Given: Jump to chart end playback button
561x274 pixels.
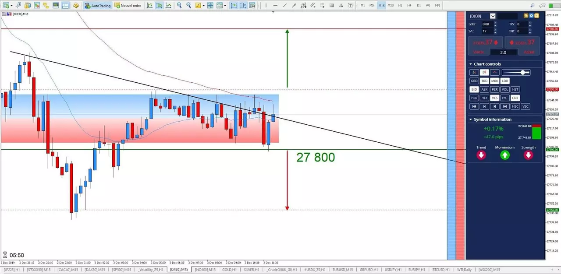Looking at the screenshot, I should 505,106.
